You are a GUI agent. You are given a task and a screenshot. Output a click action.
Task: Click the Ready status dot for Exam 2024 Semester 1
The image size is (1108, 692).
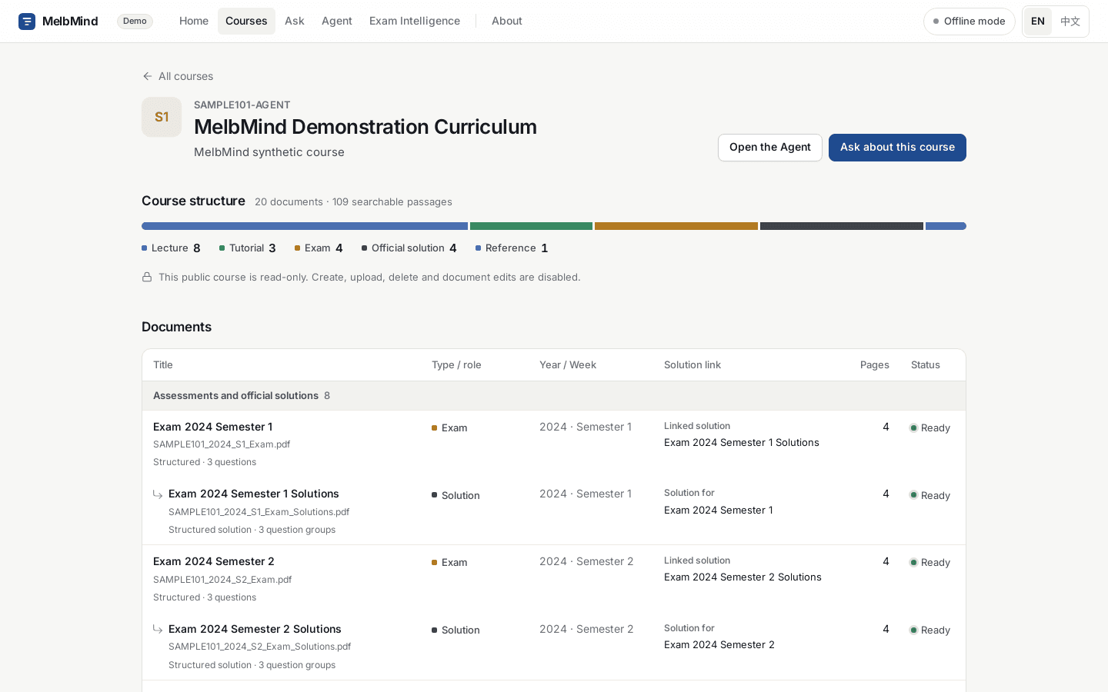(913, 428)
